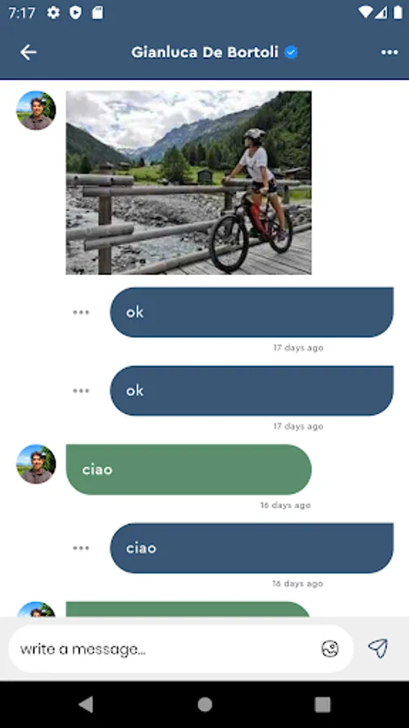Tap the Android recent apps square
This screenshot has width=409, height=728.
click(323, 705)
